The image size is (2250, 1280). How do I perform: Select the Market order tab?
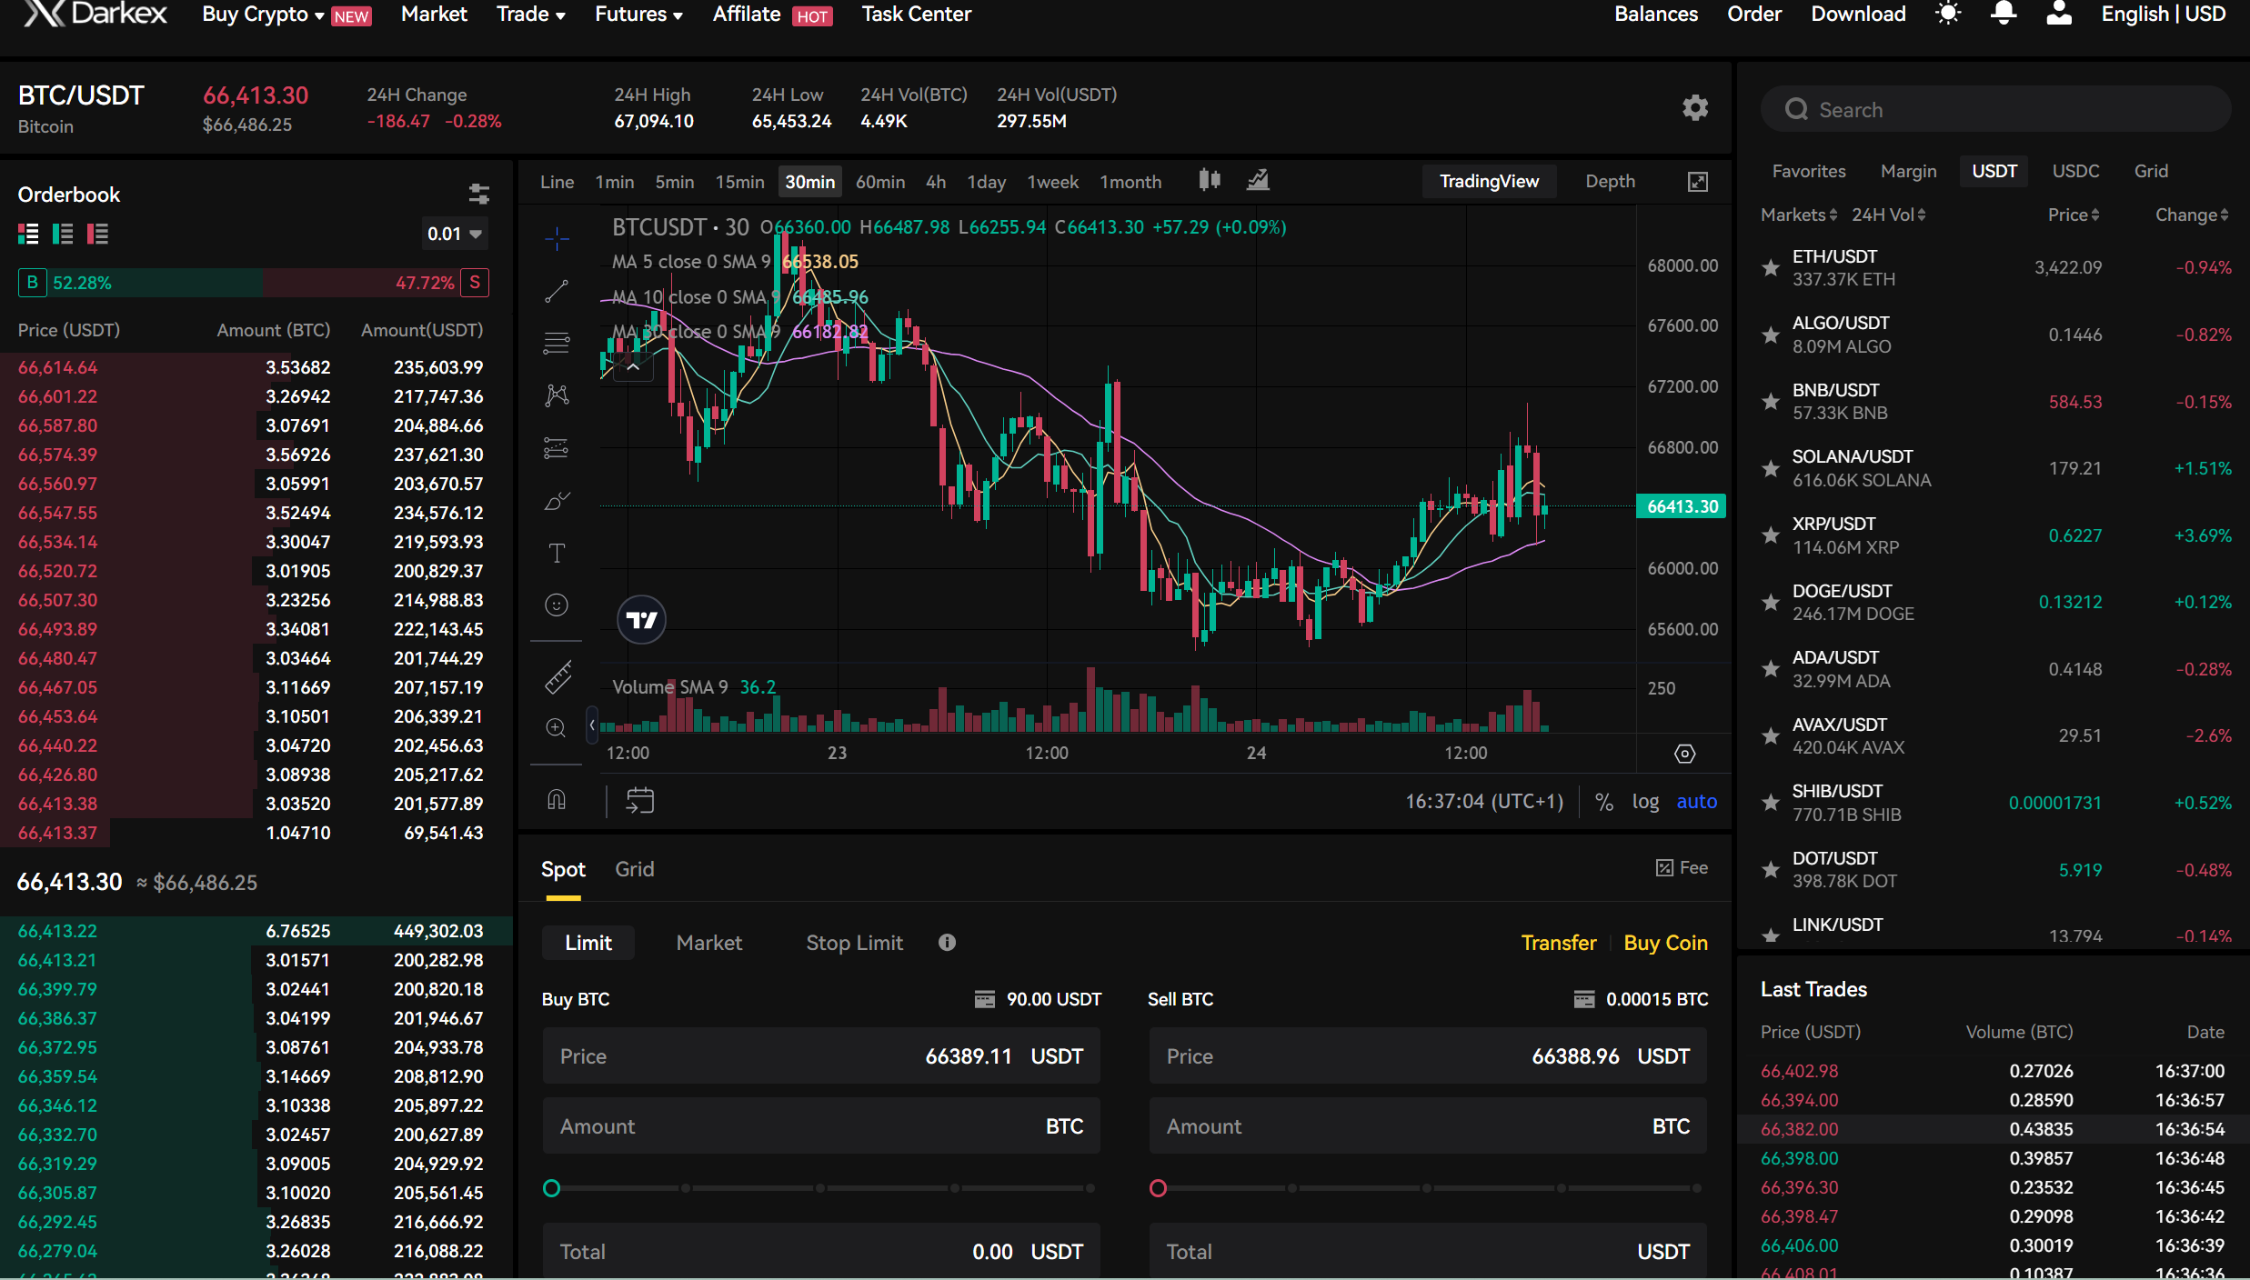[x=709, y=942]
